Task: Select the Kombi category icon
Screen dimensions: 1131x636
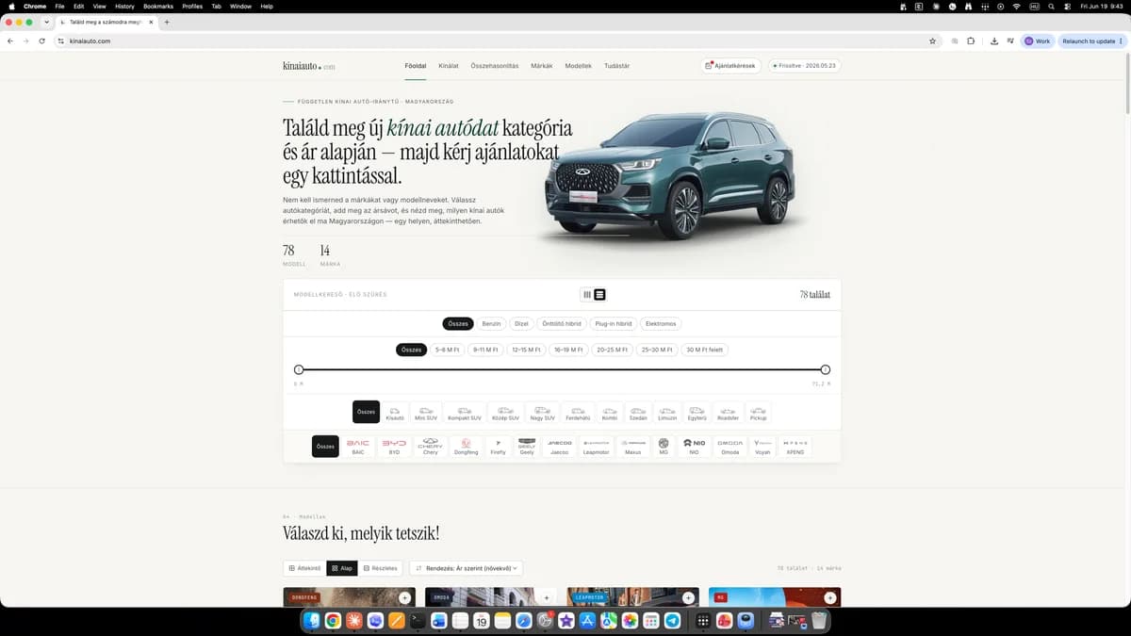Action: [610, 412]
